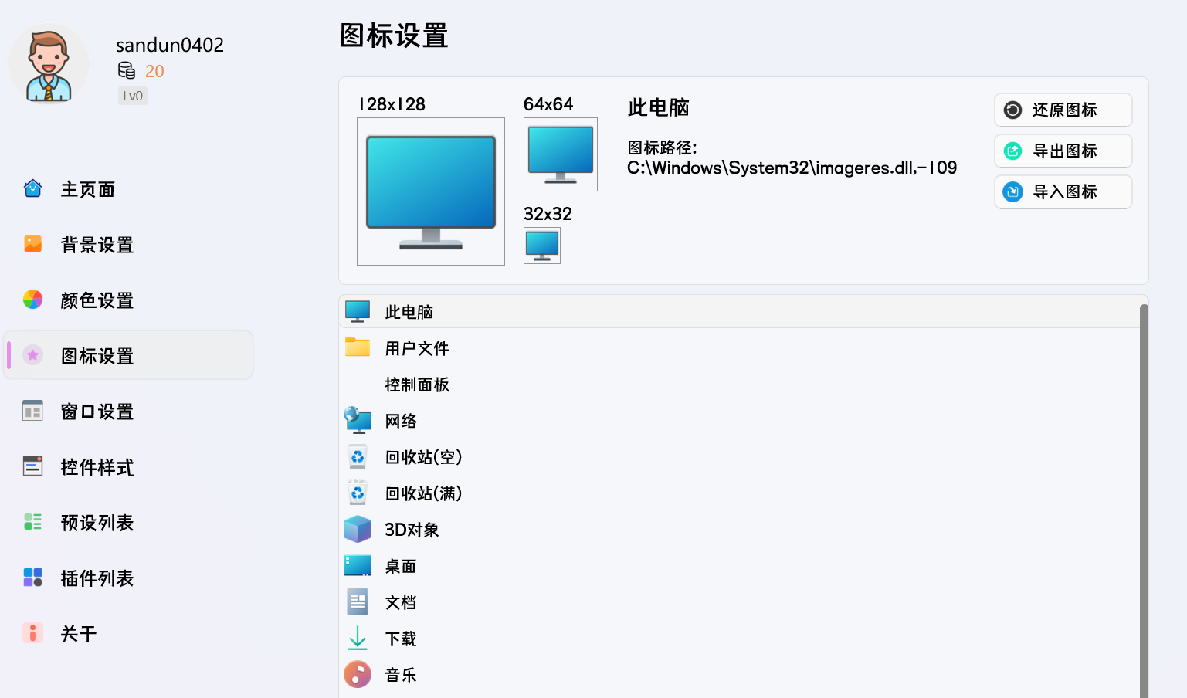This screenshot has width=1187, height=698.
Task: Click the 还原图标 restore button
Action: tap(1063, 110)
